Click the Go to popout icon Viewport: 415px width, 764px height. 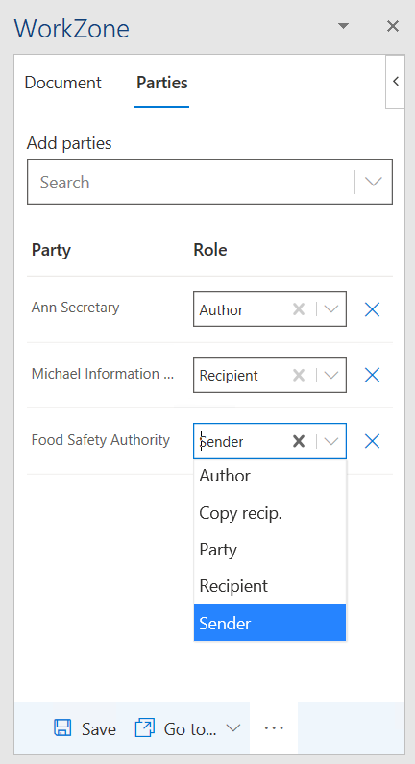[x=145, y=727]
